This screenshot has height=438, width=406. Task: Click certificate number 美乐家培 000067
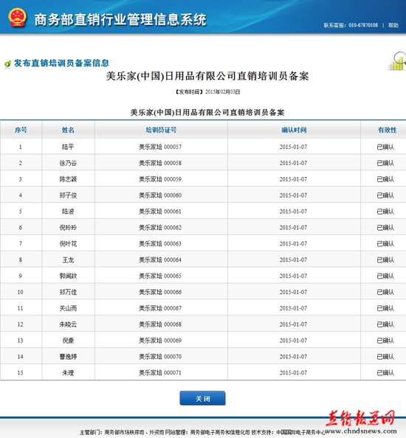point(160,308)
